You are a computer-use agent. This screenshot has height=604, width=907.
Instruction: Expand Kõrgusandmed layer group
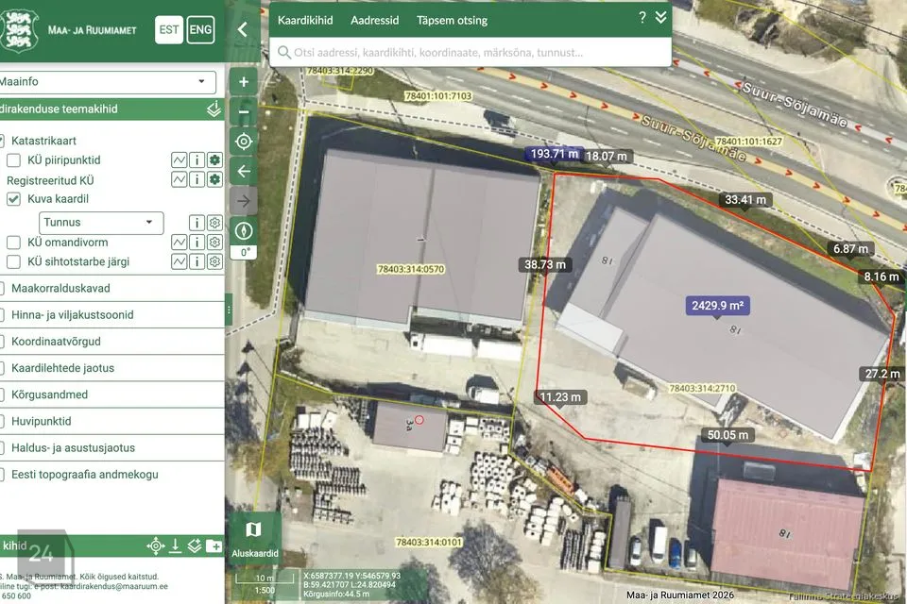click(50, 394)
